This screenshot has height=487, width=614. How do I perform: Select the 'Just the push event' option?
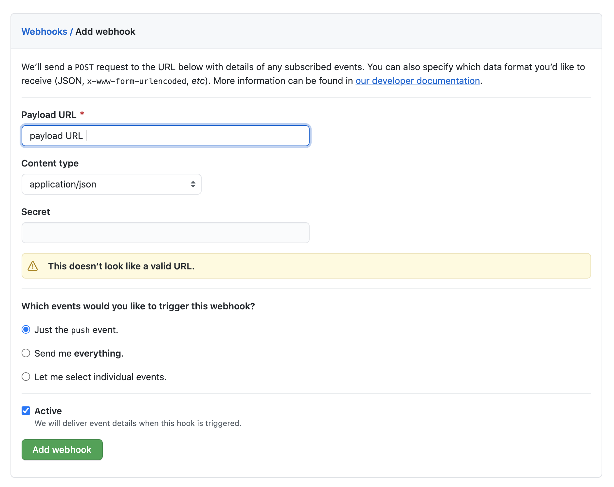[x=26, y=329]
